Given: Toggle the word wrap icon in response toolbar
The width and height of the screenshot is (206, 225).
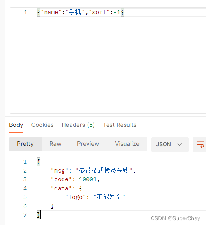Looking at the screenshot, I should coord(200,145).
